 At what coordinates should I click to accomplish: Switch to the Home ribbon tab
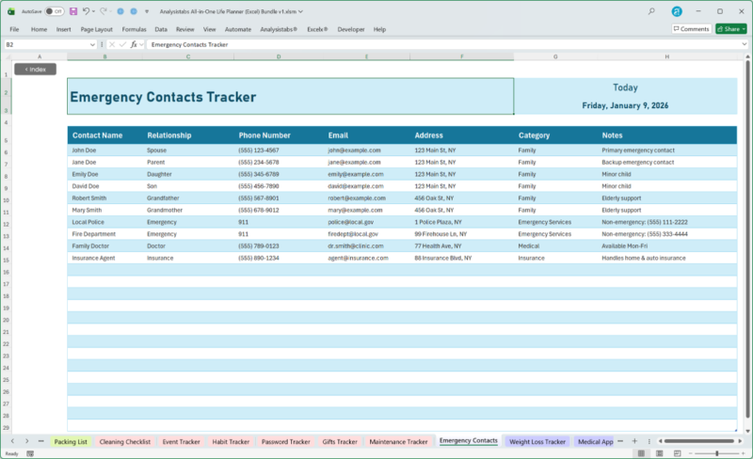pos(39,29)
